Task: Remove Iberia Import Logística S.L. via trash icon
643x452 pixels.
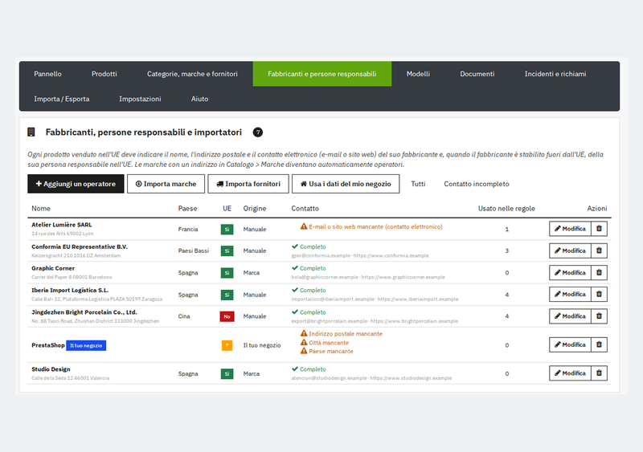Action: (x=599, y=294)
